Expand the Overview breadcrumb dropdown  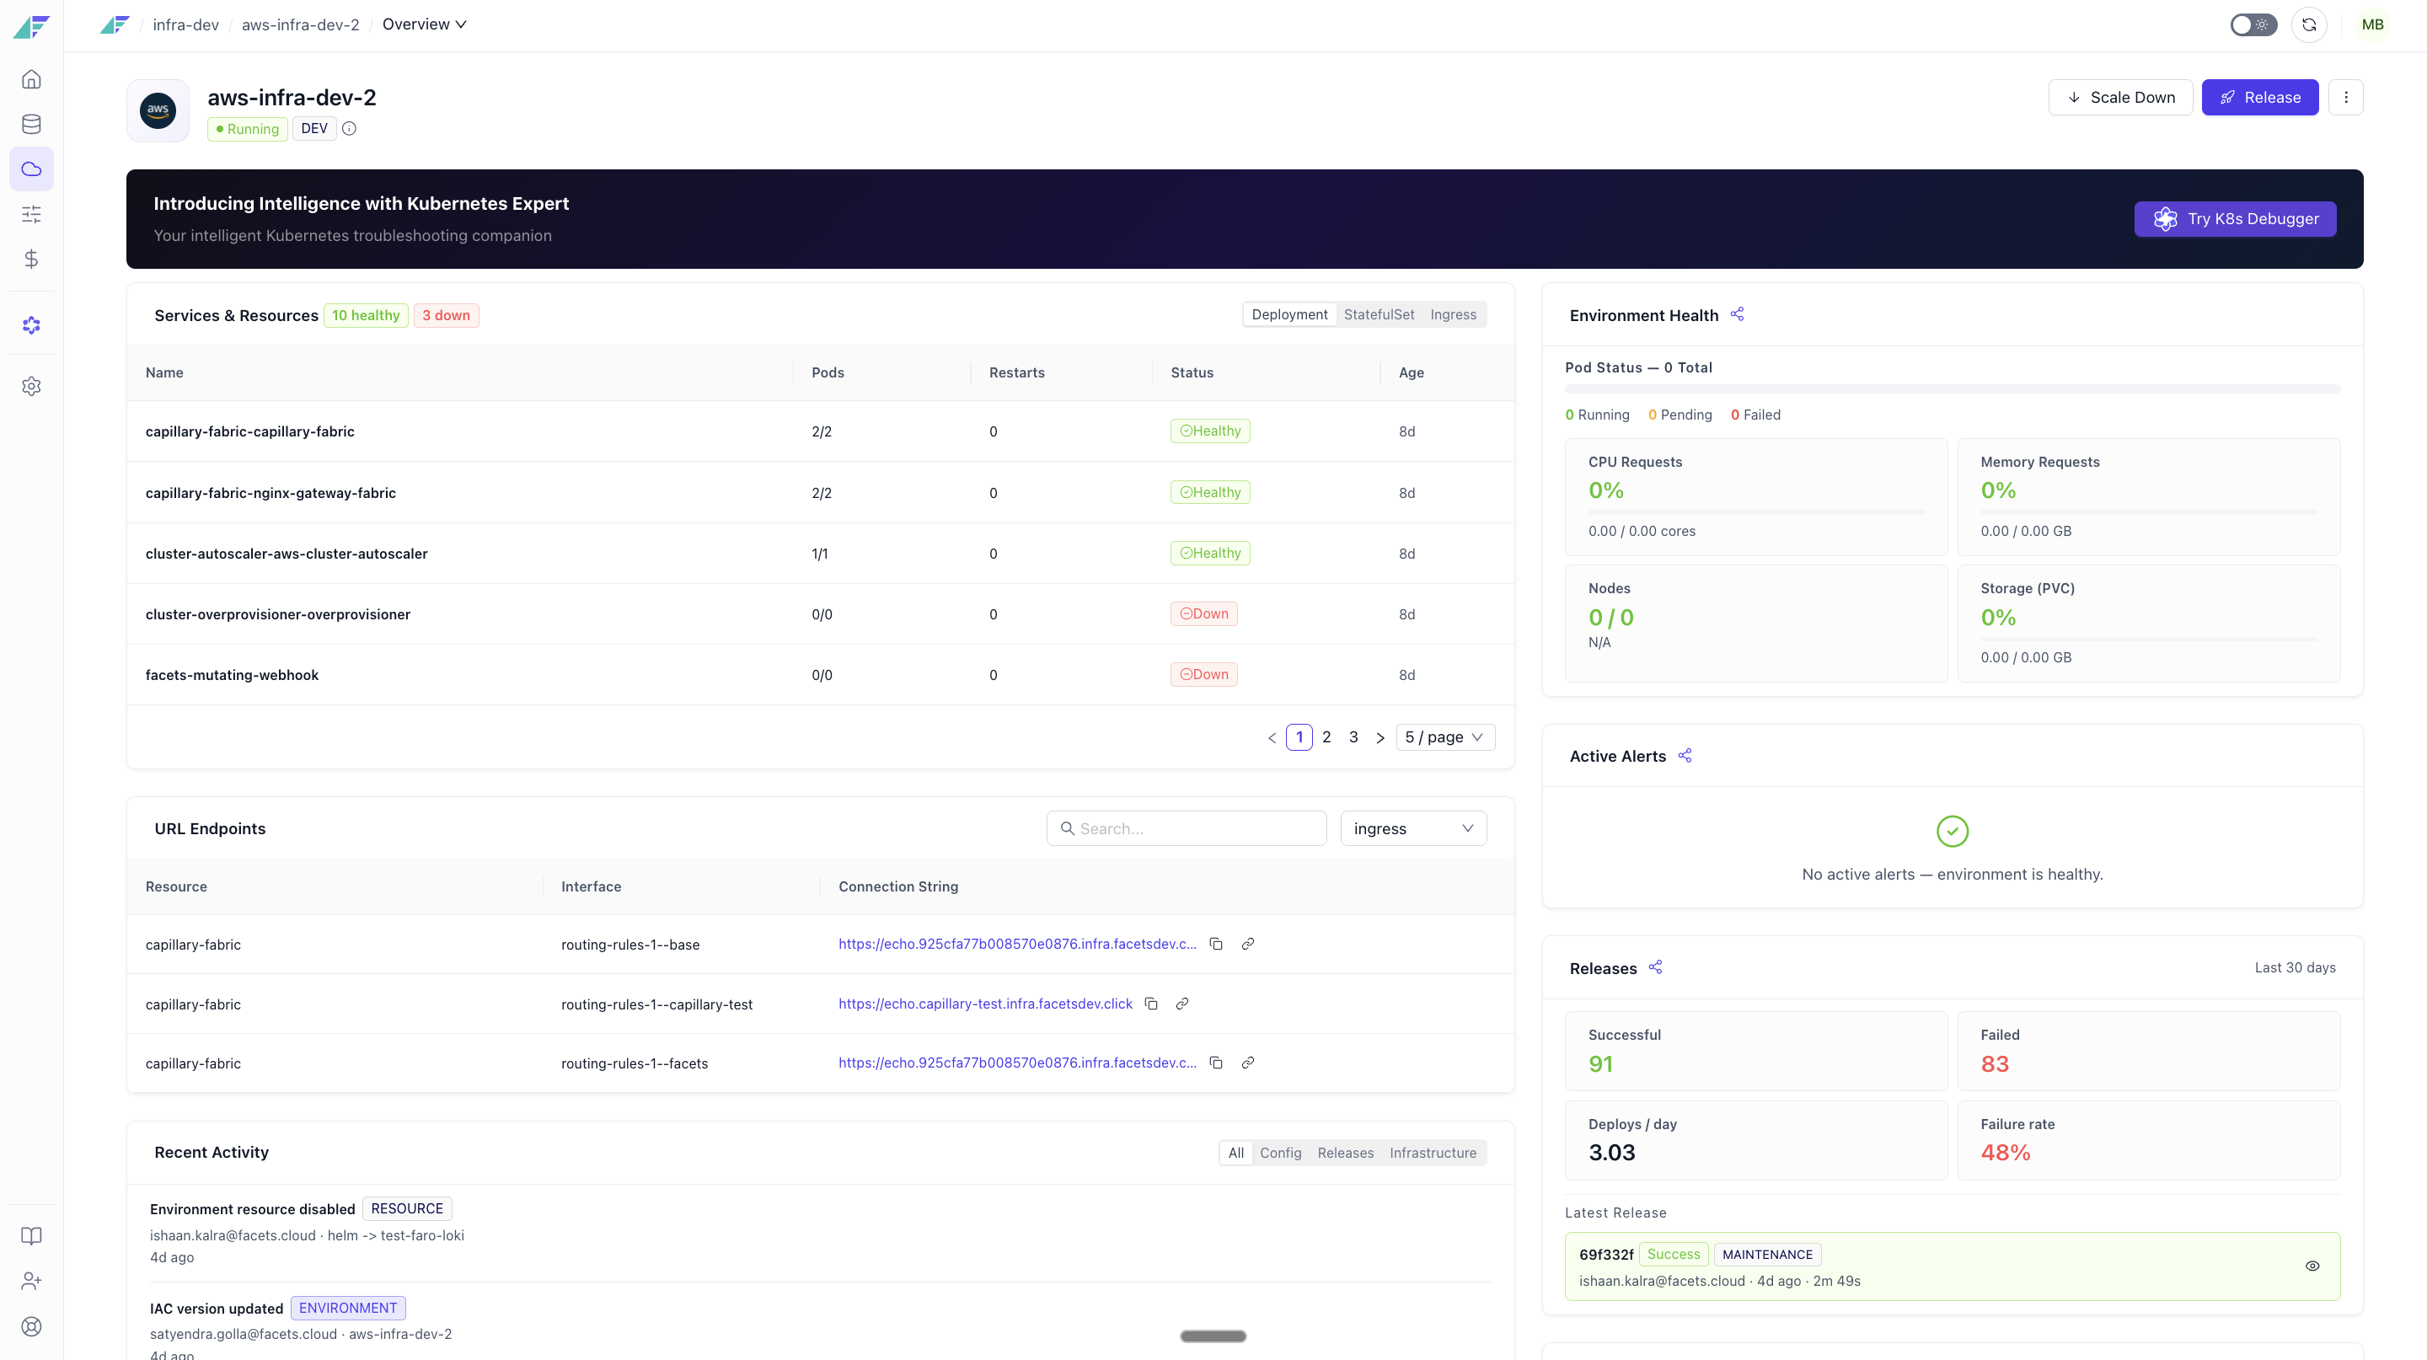[x=424, y=24]
